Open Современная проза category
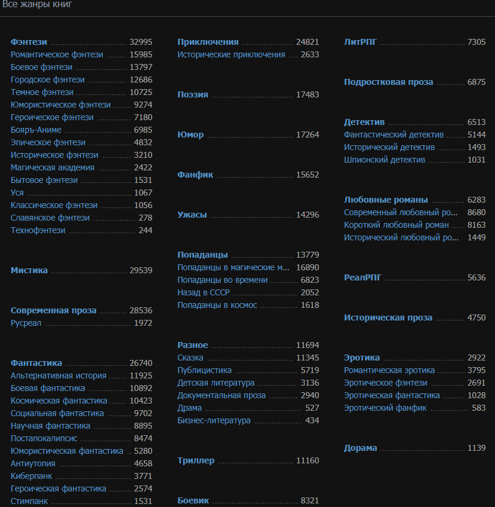Image resolution: width=495 pixels, height=507 pixels. click(x=53, y=310)
